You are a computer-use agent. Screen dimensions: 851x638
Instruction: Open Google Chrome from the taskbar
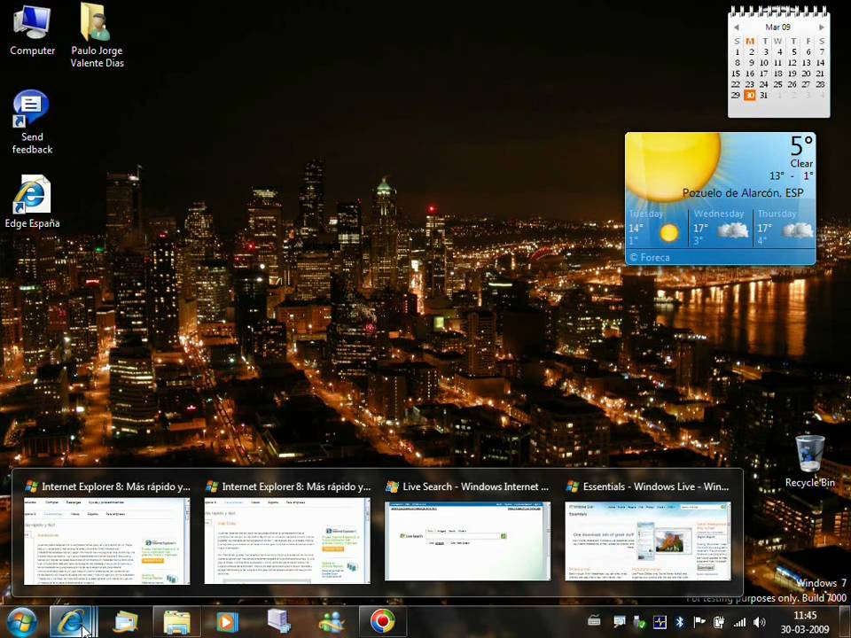click(x=381, y=623)
